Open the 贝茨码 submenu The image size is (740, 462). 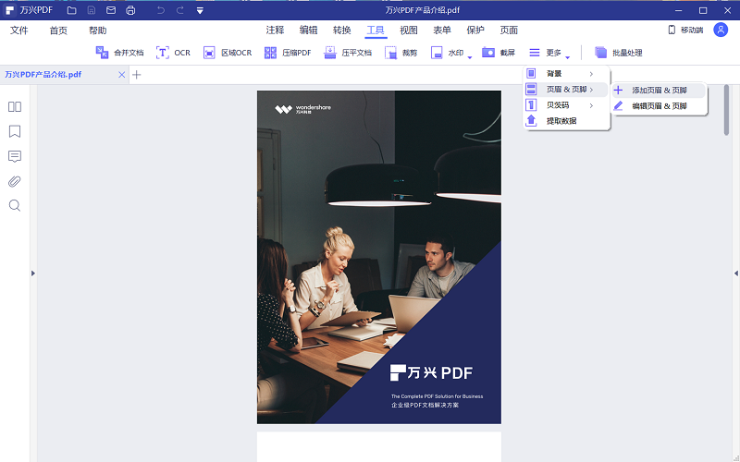click(x=566, y=105)
